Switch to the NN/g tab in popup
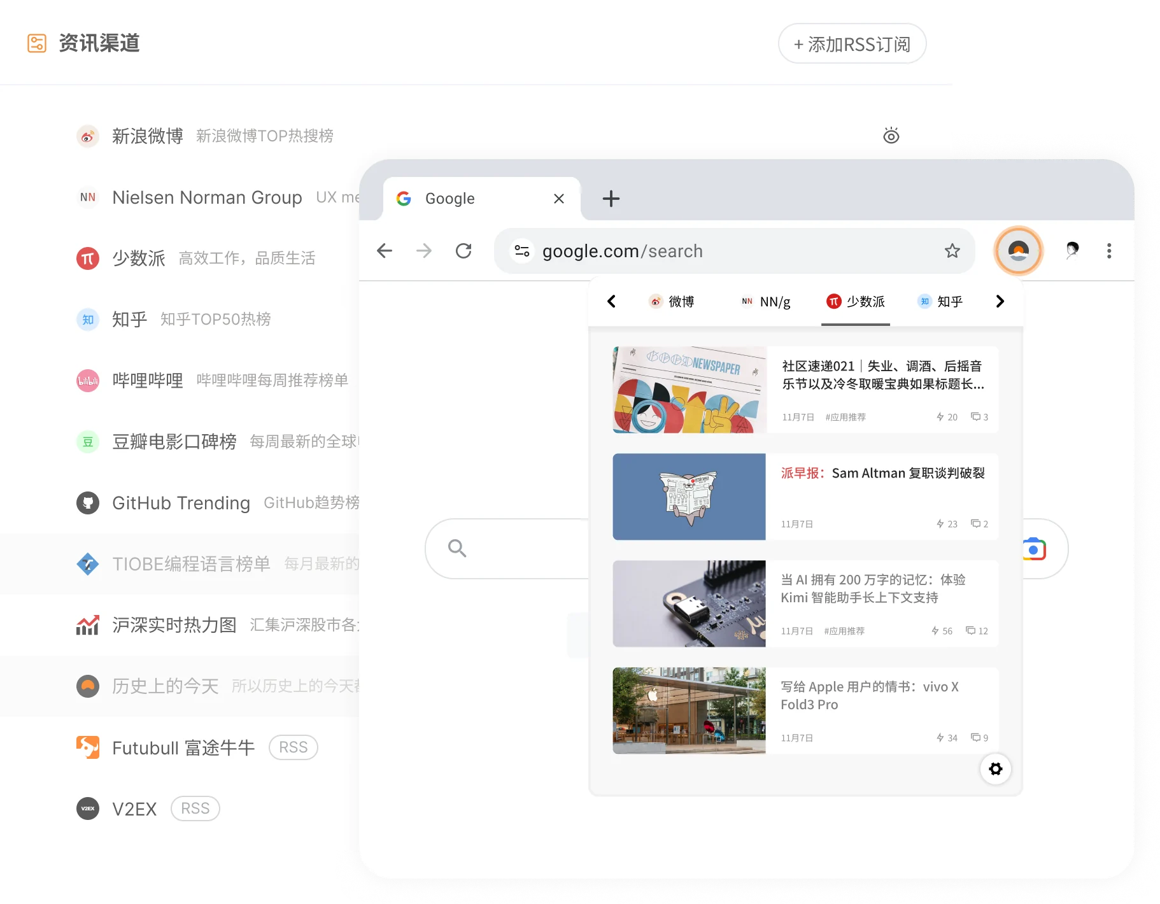 pyautogui.click(x=767, y=301)
